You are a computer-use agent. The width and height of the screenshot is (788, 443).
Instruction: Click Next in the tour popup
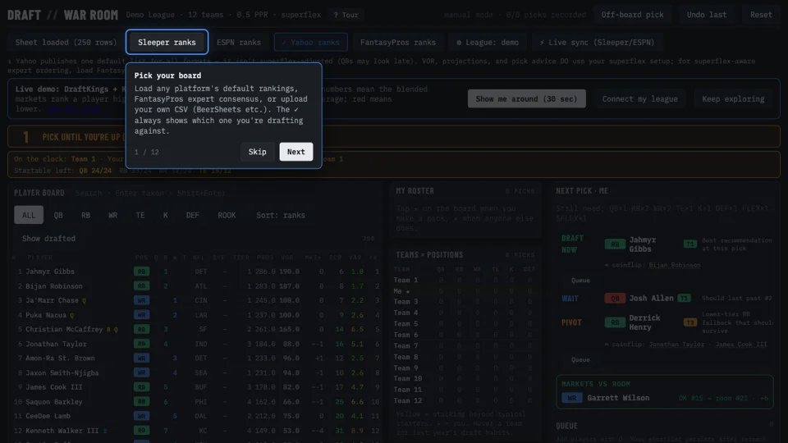coord(296,152)
